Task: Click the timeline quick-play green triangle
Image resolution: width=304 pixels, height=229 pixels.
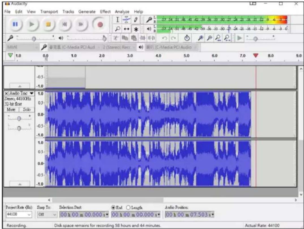Action: (x=10, y=55)
